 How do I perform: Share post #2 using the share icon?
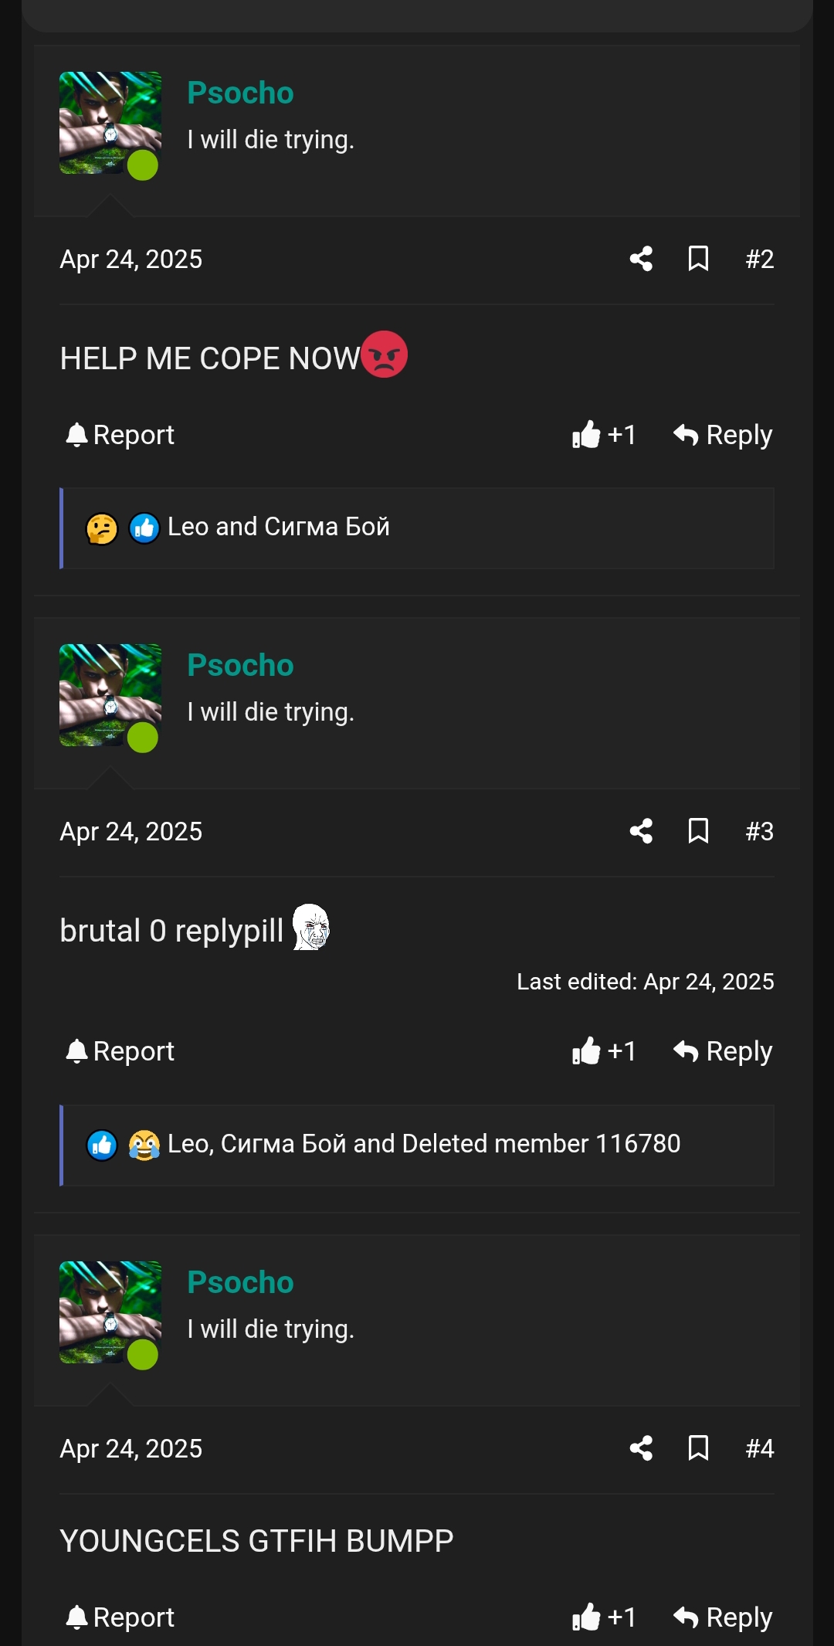click(x=639, y=260)
